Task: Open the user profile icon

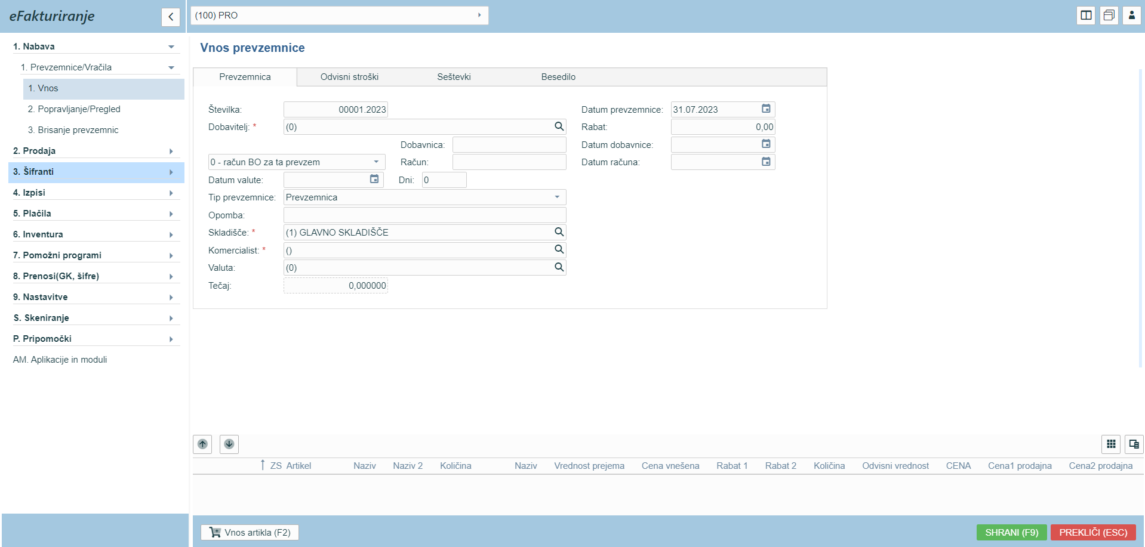Action: tap(1131, 16)
